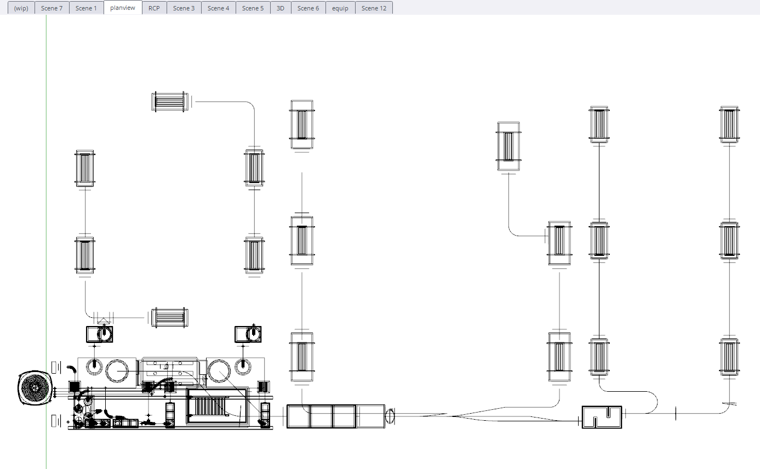Switch to the 3D scene tab
760x469 pixels.
pos(281,8)
